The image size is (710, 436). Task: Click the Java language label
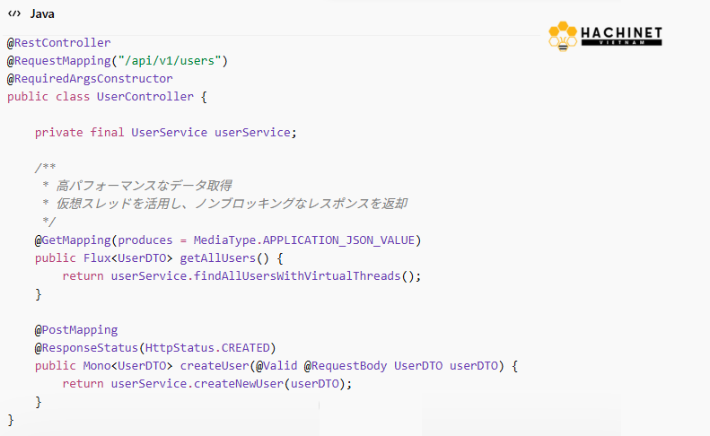point(42,13)
